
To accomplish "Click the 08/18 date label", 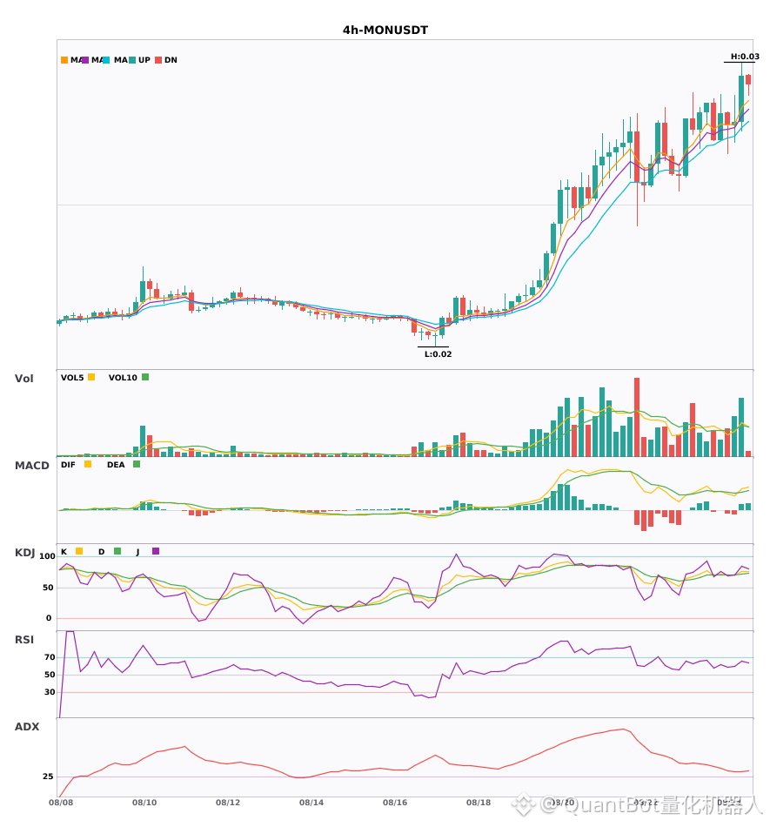I will coord(479,803).
